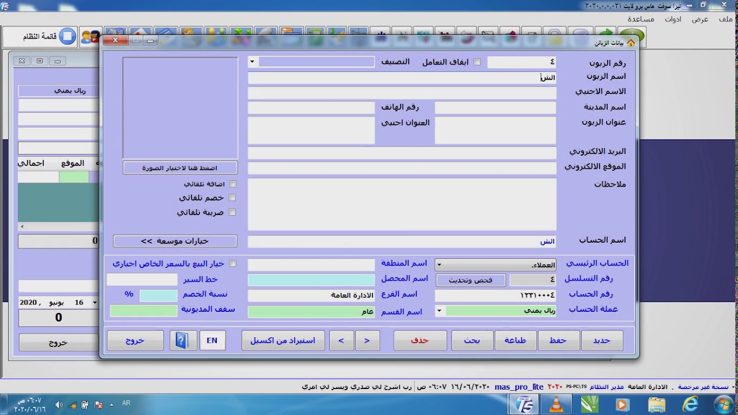Focus اسم المحصل field
Image resolution: width=738 pixels, height=415 pixels.
coord(311,280)
